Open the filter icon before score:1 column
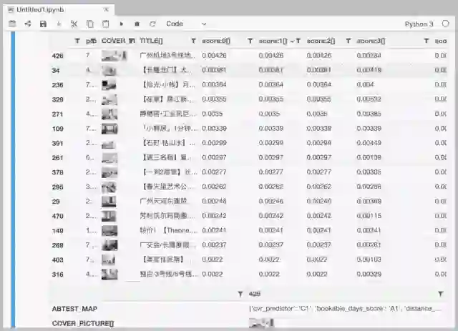This screenshot has width=458, height=331. (250, 41)
